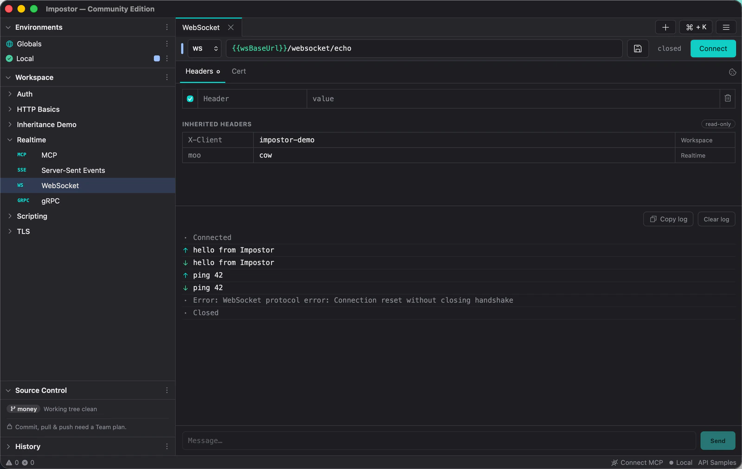Image resolution: width=742 pixels, height=469 pixels.
Task: Expand the Scripting folder
Action: point(10,216)
